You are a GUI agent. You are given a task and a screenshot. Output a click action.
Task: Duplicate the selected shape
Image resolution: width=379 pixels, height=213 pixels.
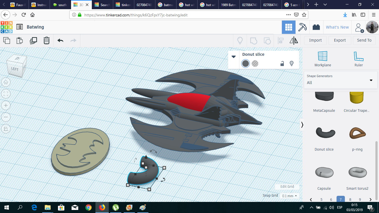coord(33,40)
